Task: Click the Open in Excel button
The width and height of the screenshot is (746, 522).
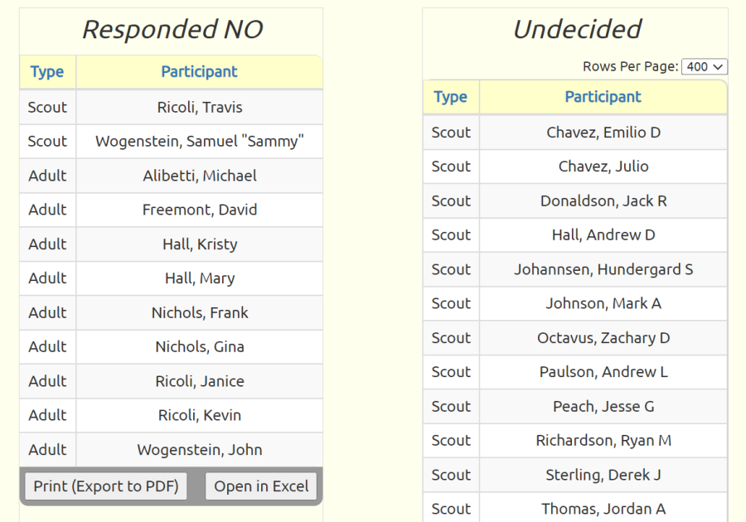Action: 261,486
